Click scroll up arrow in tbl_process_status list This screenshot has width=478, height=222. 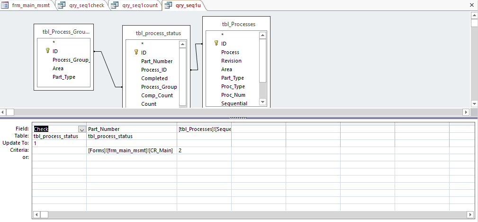click(x=182, y=44)
